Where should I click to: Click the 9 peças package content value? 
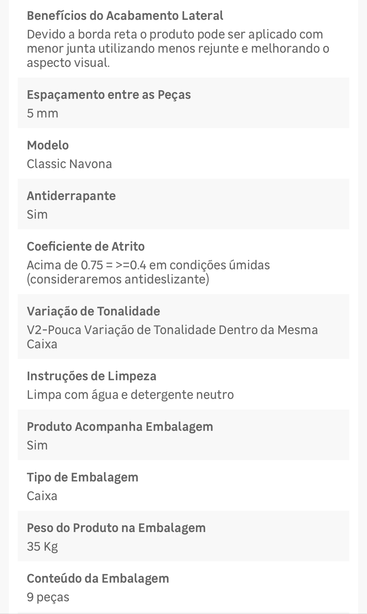pyautogui.click(x=48, y=597)
